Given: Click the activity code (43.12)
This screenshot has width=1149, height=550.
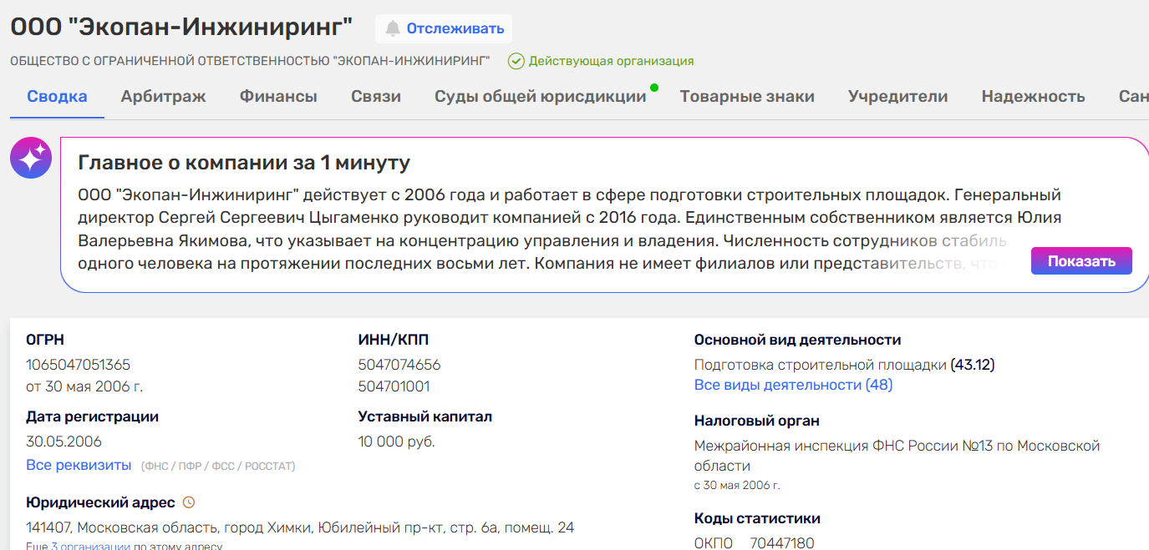Looking at the screenshot, I should (973, 365).
